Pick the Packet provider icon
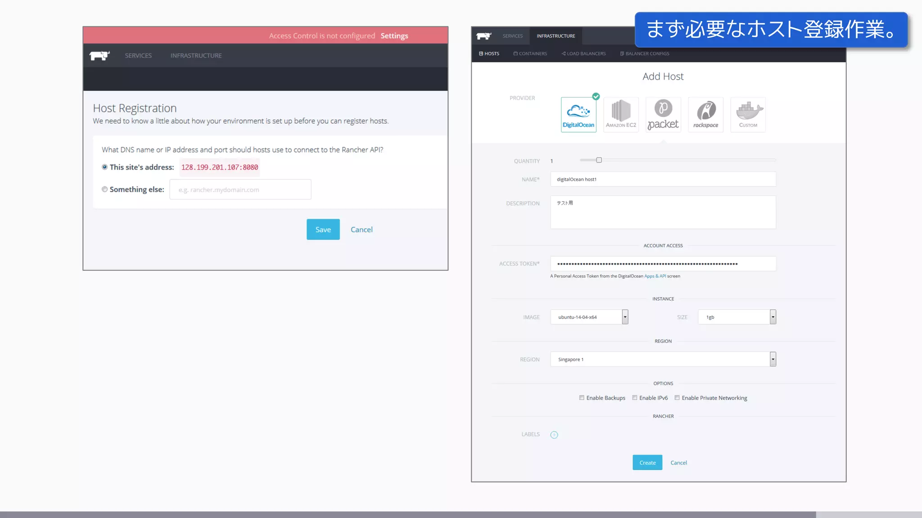The width and height of the screenshot is (922, 518). [663, 115]
